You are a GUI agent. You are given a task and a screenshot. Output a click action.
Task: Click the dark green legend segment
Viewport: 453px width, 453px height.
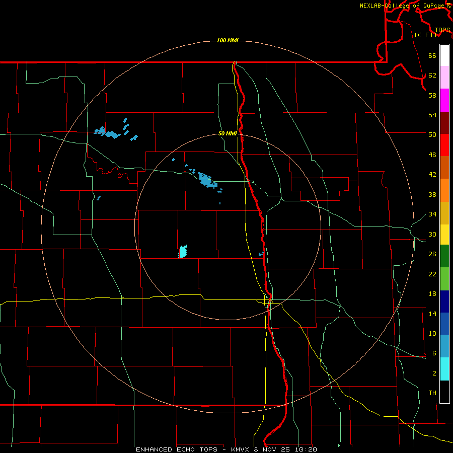(444, 256)
